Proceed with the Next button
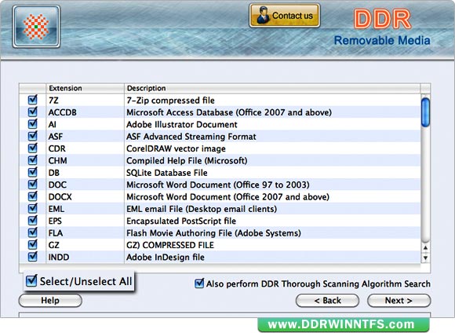 pos(399,301)
